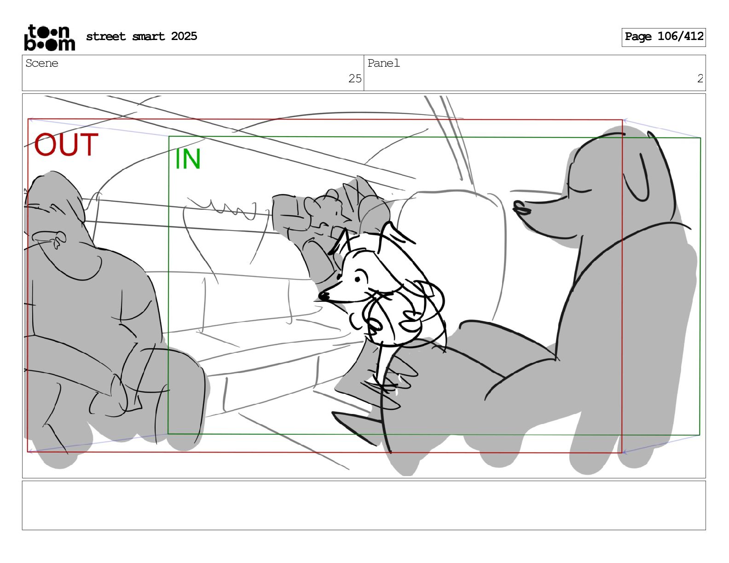This screenshot has width=729, height=563.
Task: Click the 'Panel' header label
Action: pos(383,63)
